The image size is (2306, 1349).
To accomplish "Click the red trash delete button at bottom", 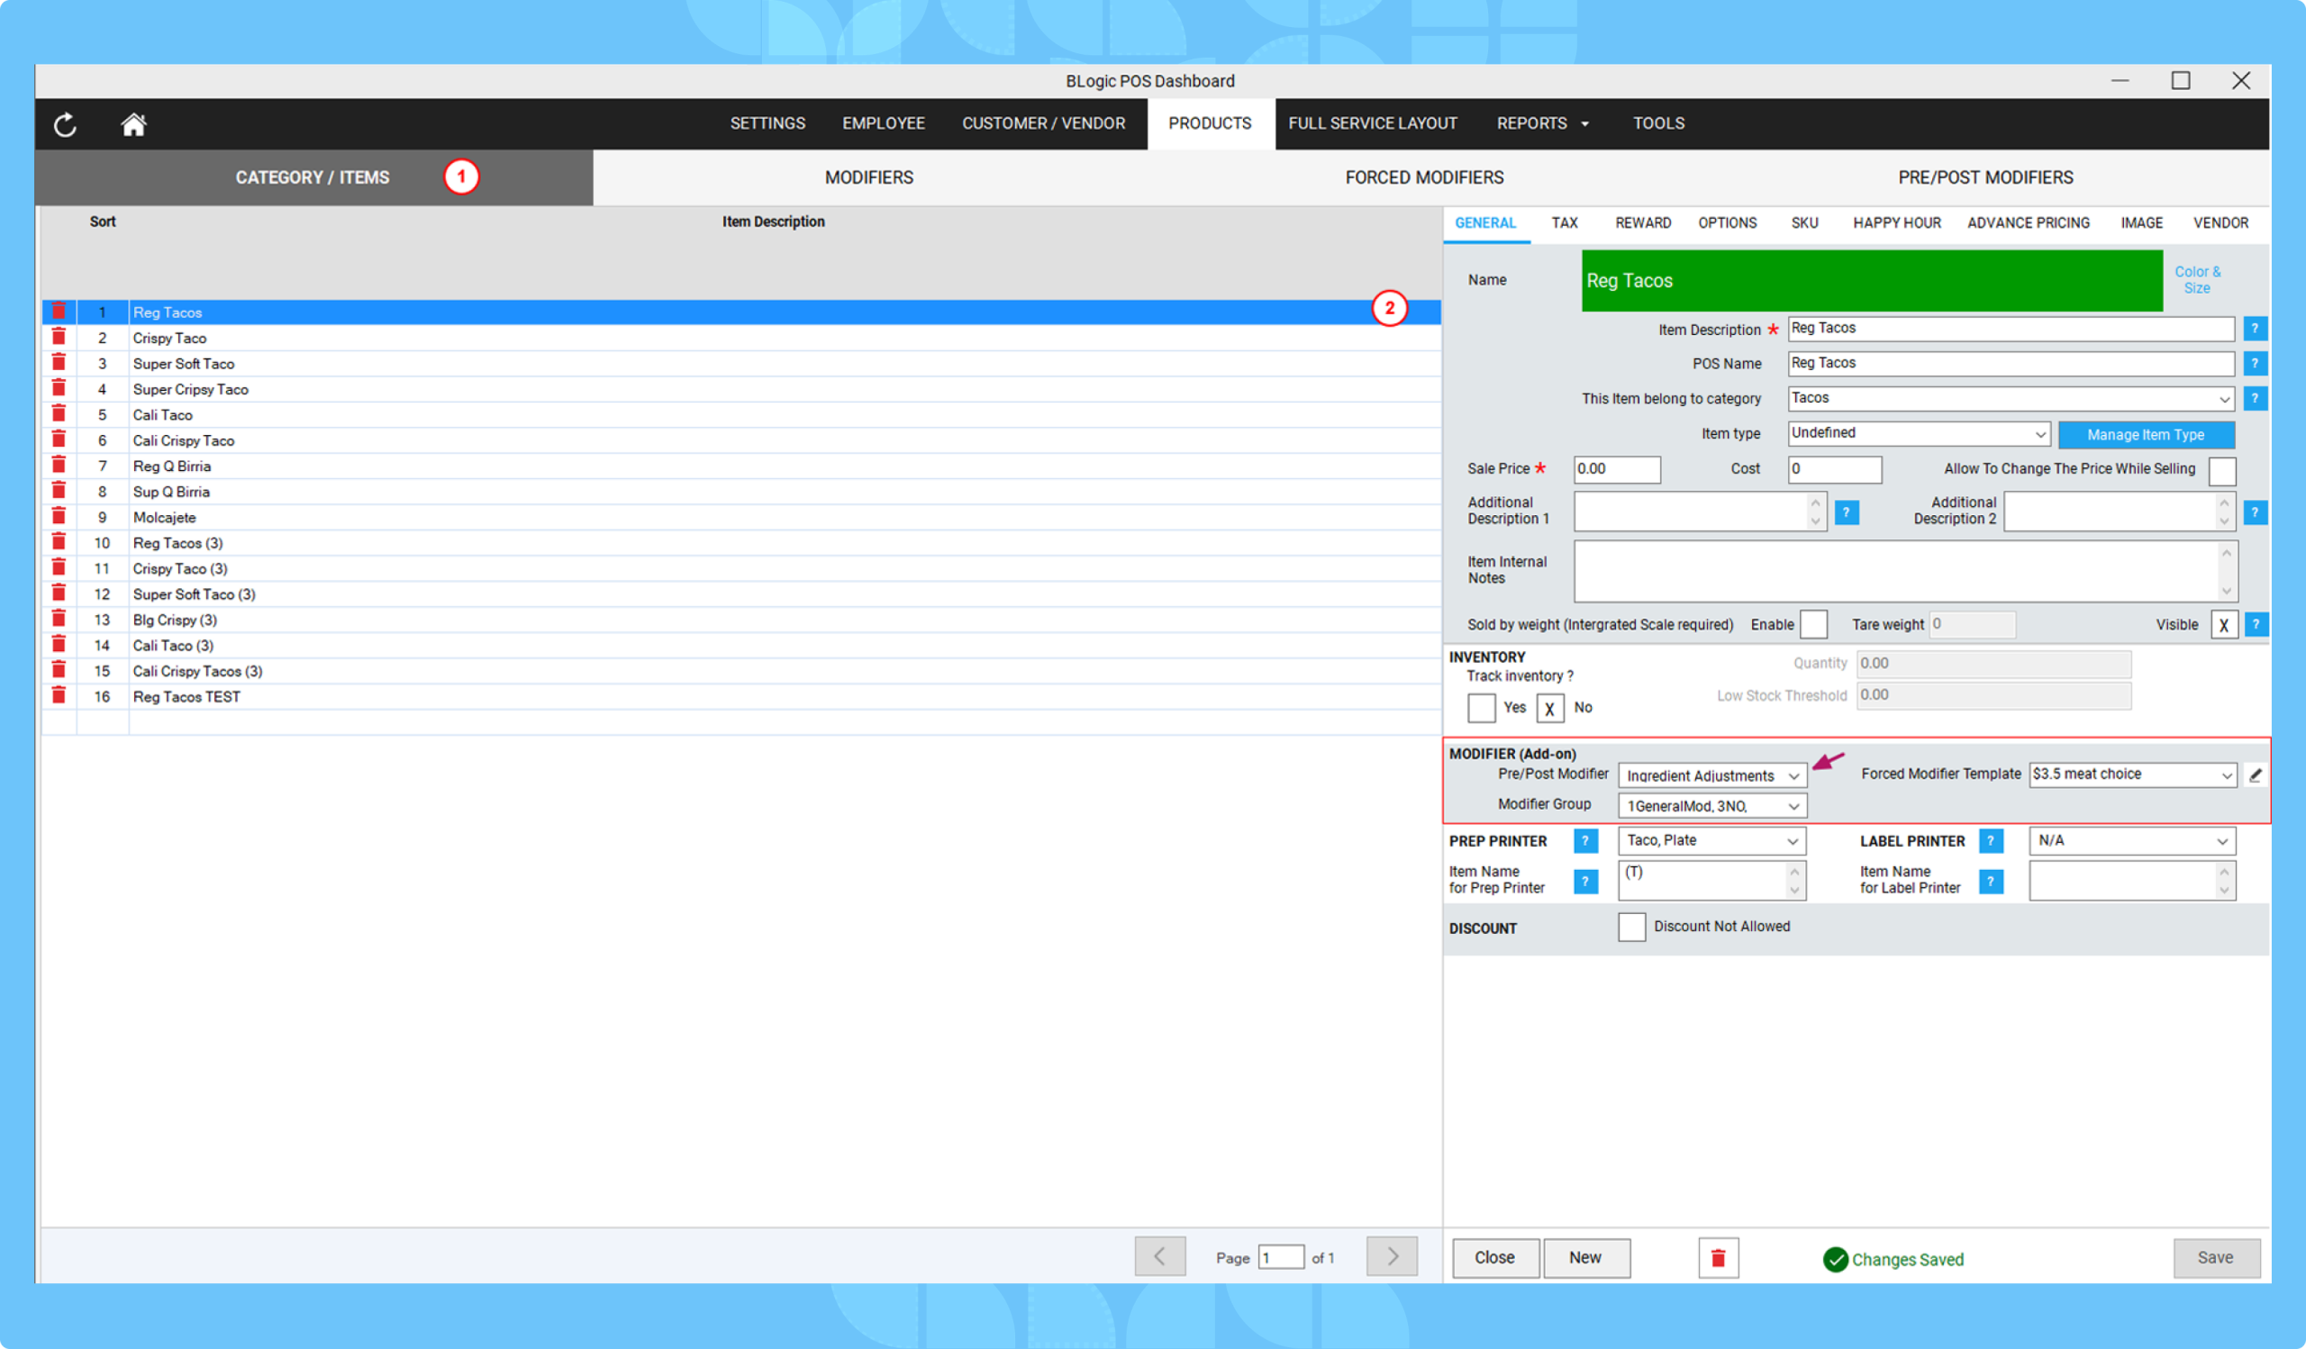I will pos(1718,1258).
